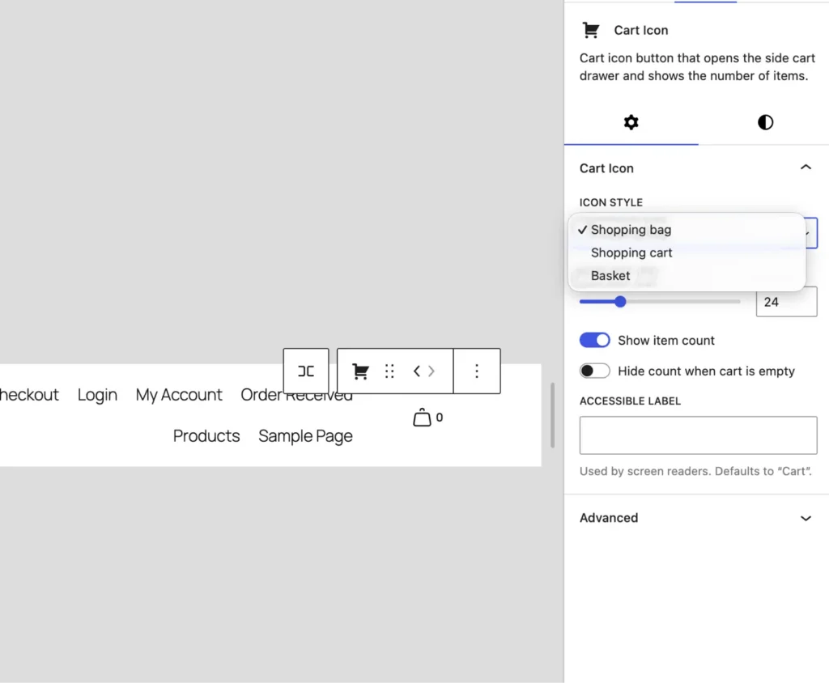829x683 pixels.
Task: Pick the Basket icon style option
Action: (x=687, y=276)
